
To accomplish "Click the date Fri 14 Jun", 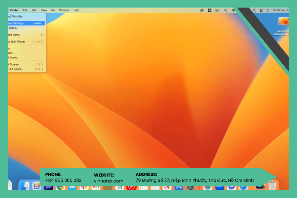I will [x=279, y=10].
